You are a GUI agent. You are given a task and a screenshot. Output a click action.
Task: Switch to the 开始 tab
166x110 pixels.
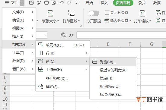[x=89, y=3]
